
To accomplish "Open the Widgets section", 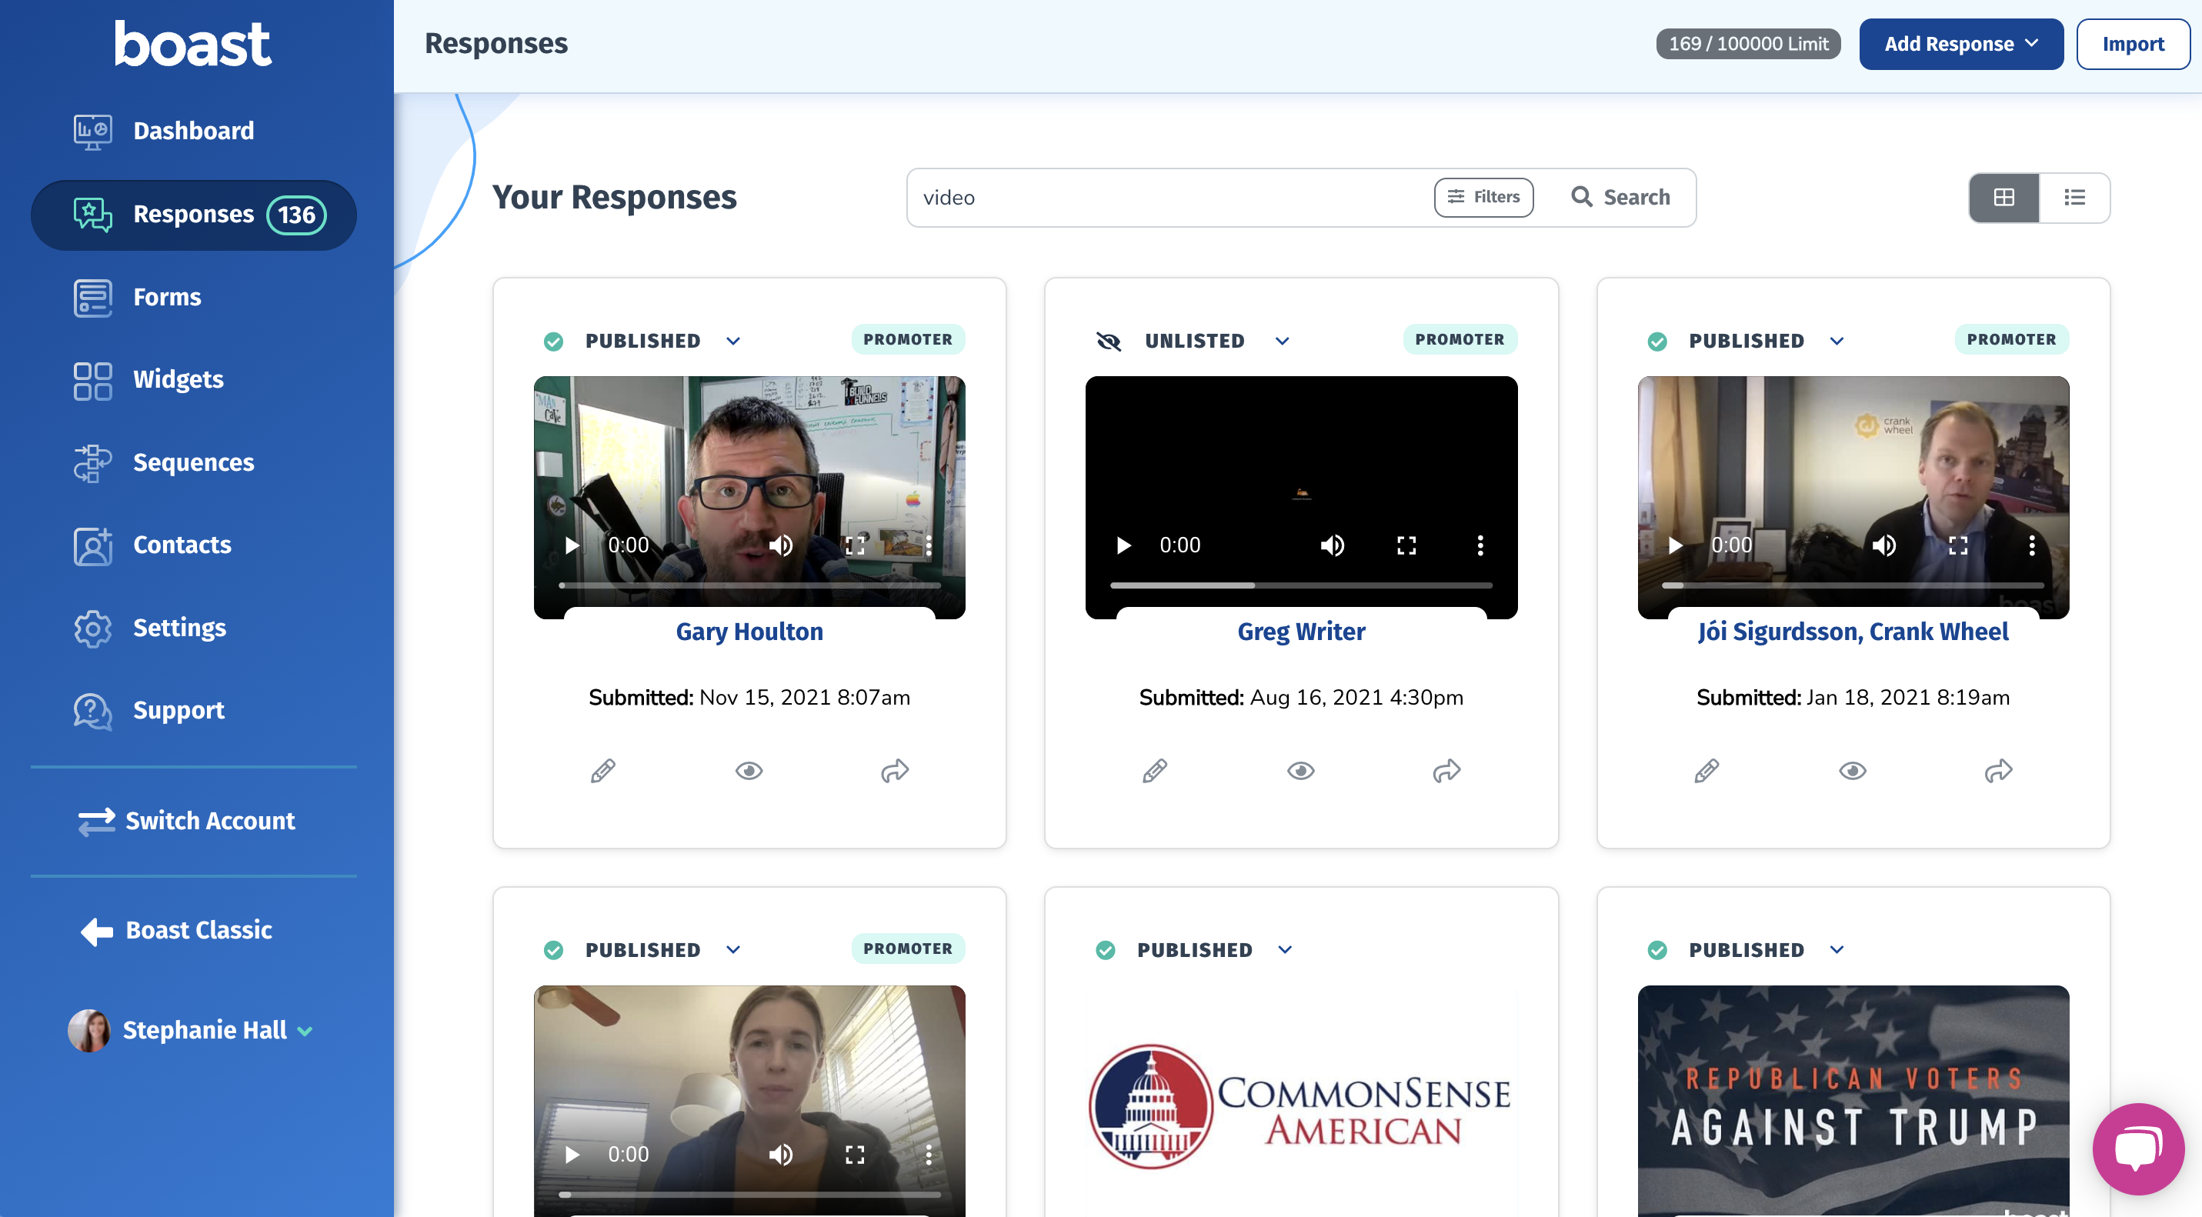I will coord(178,379).
